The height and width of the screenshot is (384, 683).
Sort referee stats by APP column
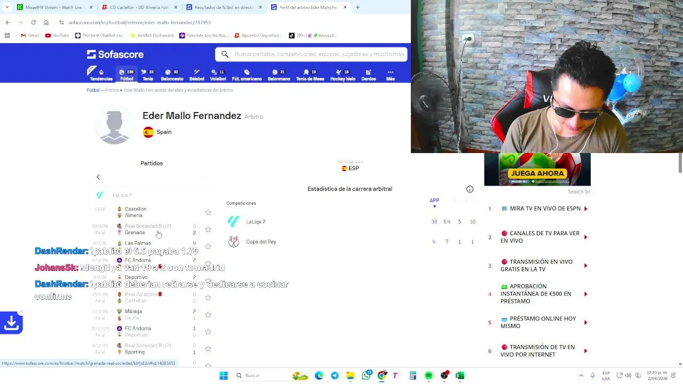click(x=434, y=201)
